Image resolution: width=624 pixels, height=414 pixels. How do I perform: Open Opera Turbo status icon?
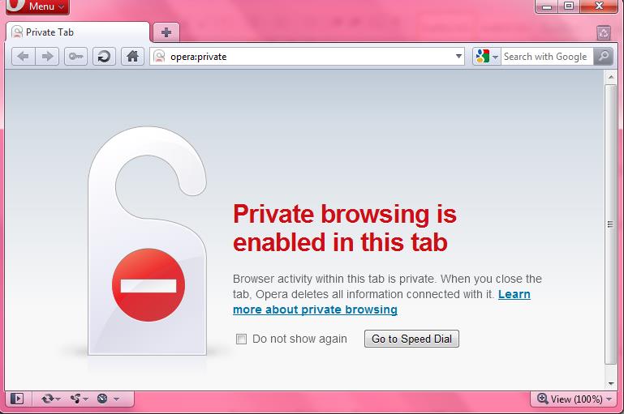102,399
